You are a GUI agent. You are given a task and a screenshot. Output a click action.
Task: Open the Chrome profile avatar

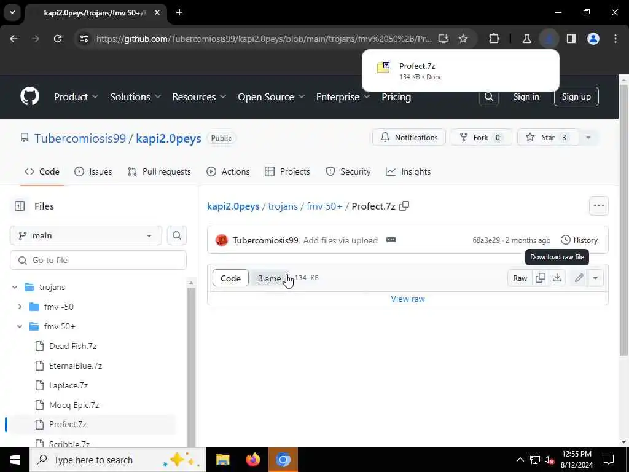593,39
